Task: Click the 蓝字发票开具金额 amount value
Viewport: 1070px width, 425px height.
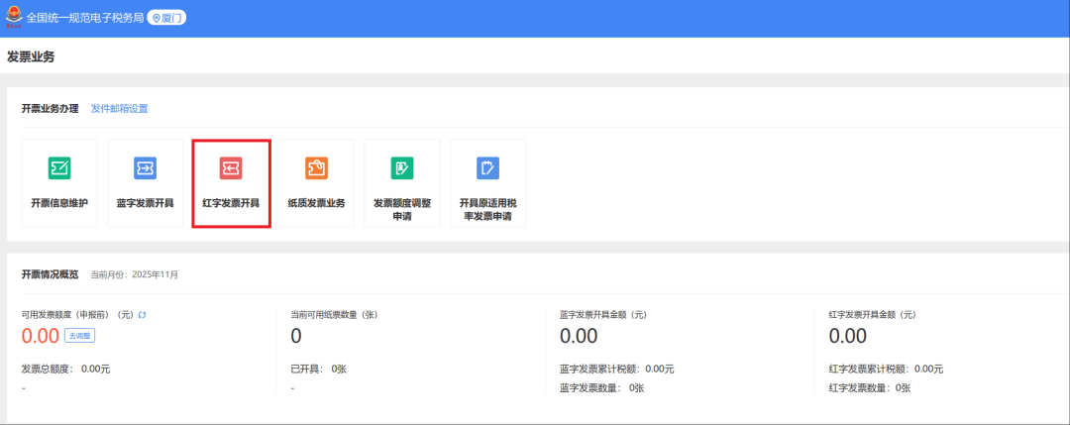Action: coord(579,337)
